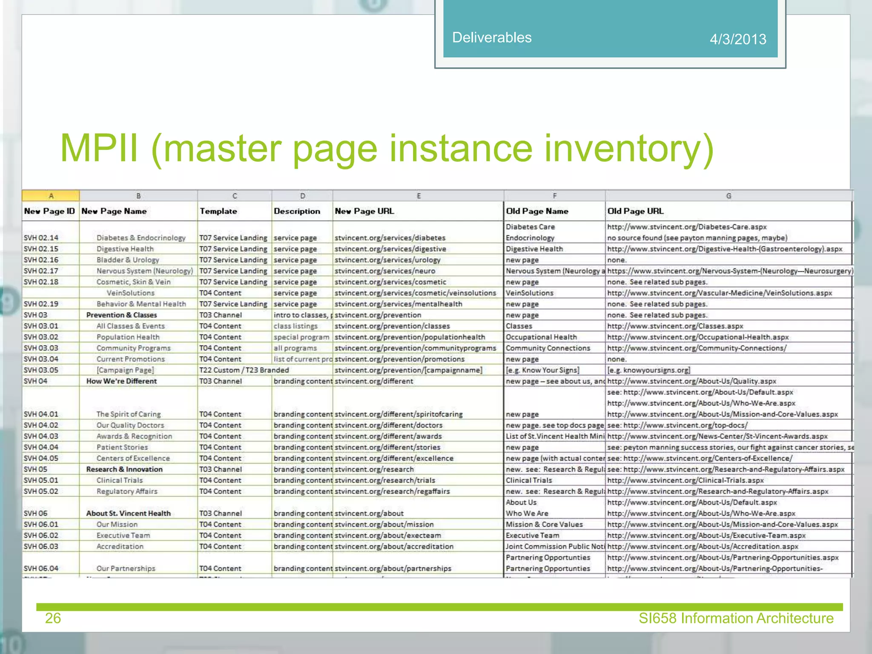The image size is (872, 654).
Task: Click the 'Description' header cell
Action: (x=302, y=211)
